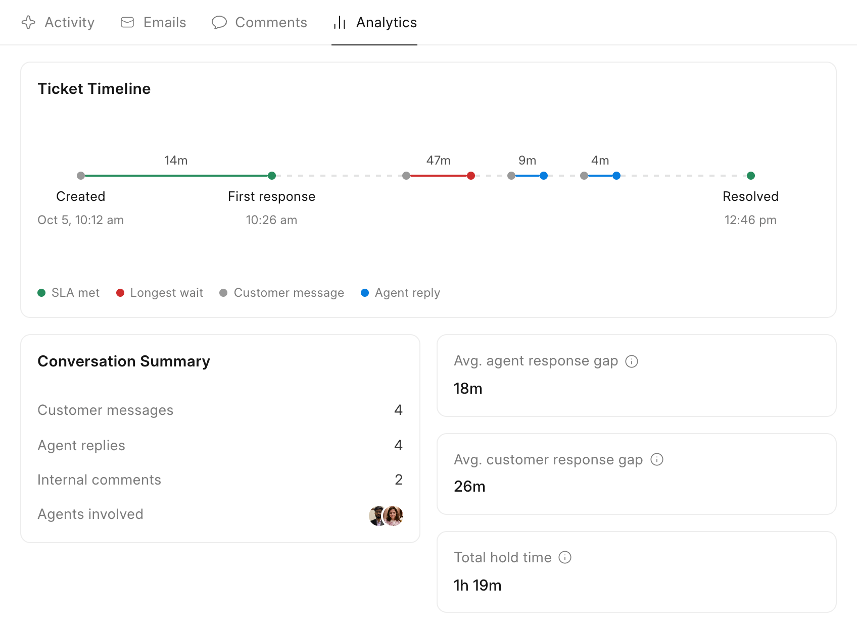The width and height of the screenshot is (857, 636).
Task: Click the blue agent reply dot ending the 9m segment
Action: [x=544, y=176]
